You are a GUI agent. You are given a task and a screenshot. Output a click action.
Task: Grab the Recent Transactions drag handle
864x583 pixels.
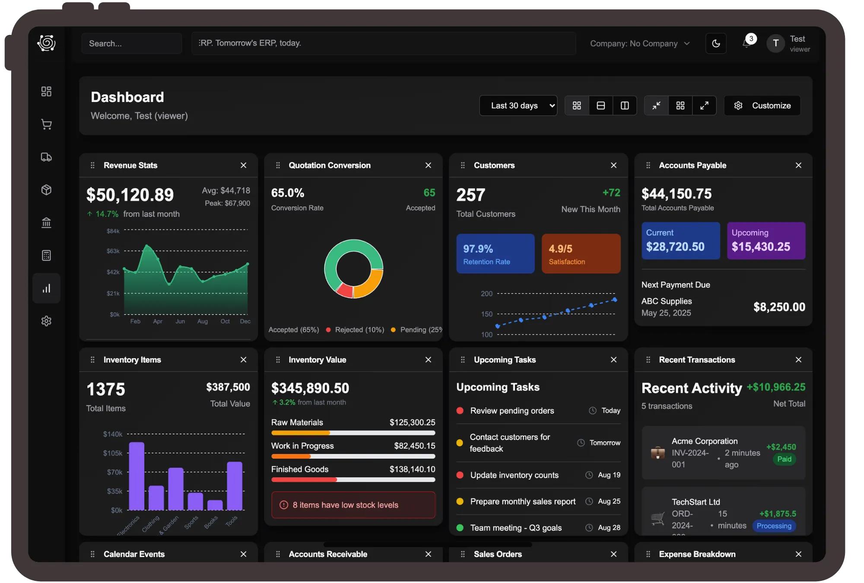point(648,360)
